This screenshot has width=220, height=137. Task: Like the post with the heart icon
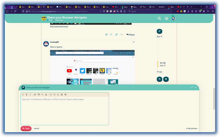click(111, 34)
